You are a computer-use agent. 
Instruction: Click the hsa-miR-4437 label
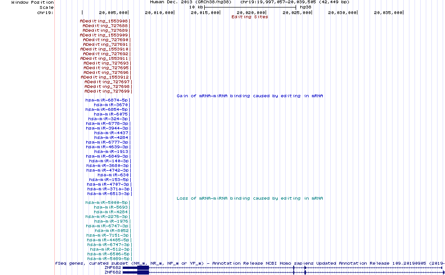[x=111, y=133]
